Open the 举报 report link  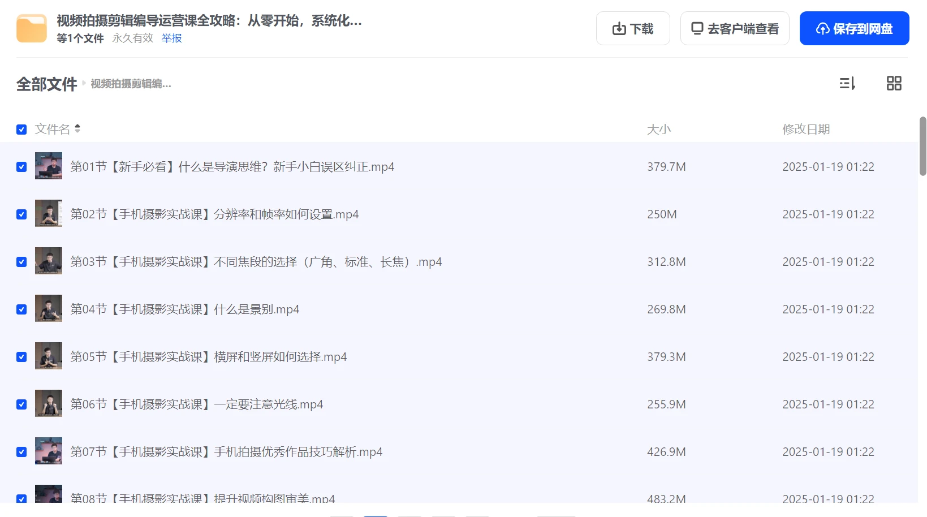tap(171, 38)
